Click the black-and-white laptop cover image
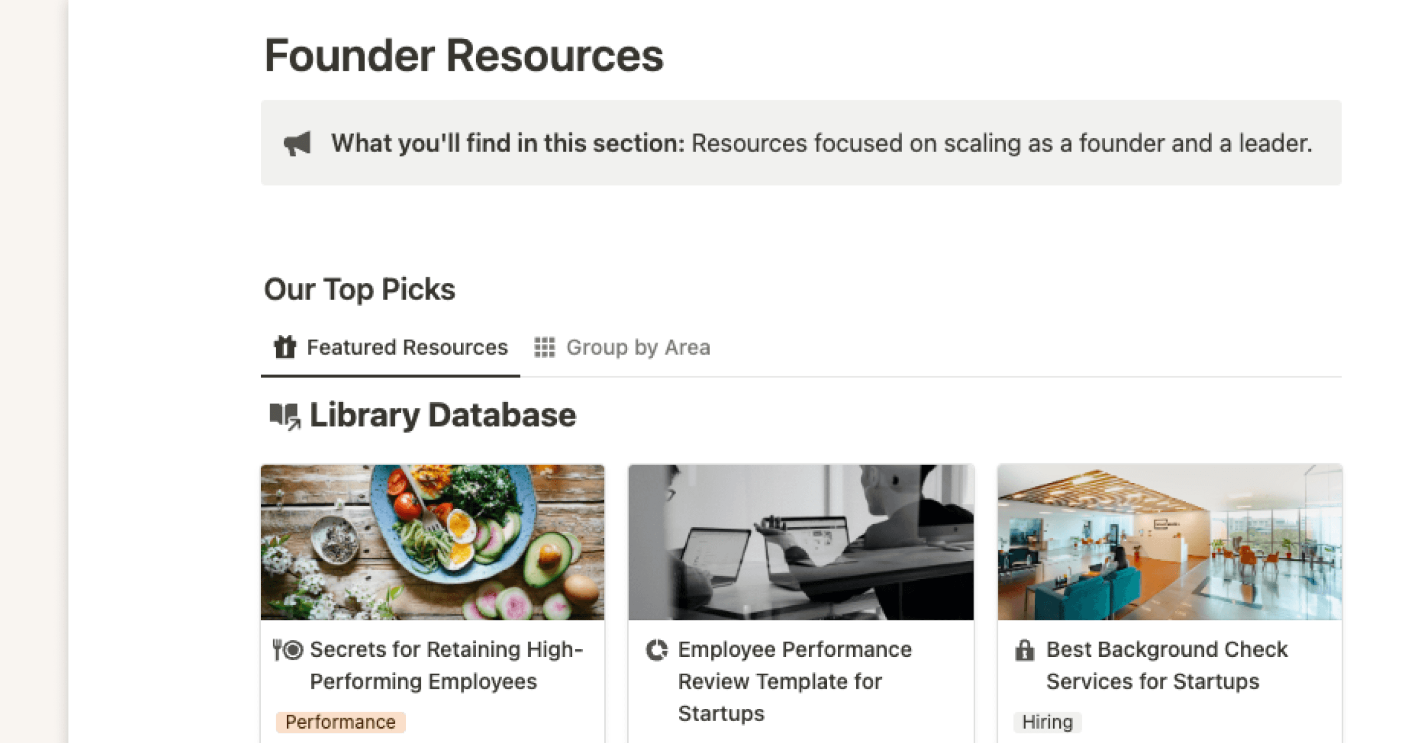Screen dimensions: 1416x743 pos(801,542)
